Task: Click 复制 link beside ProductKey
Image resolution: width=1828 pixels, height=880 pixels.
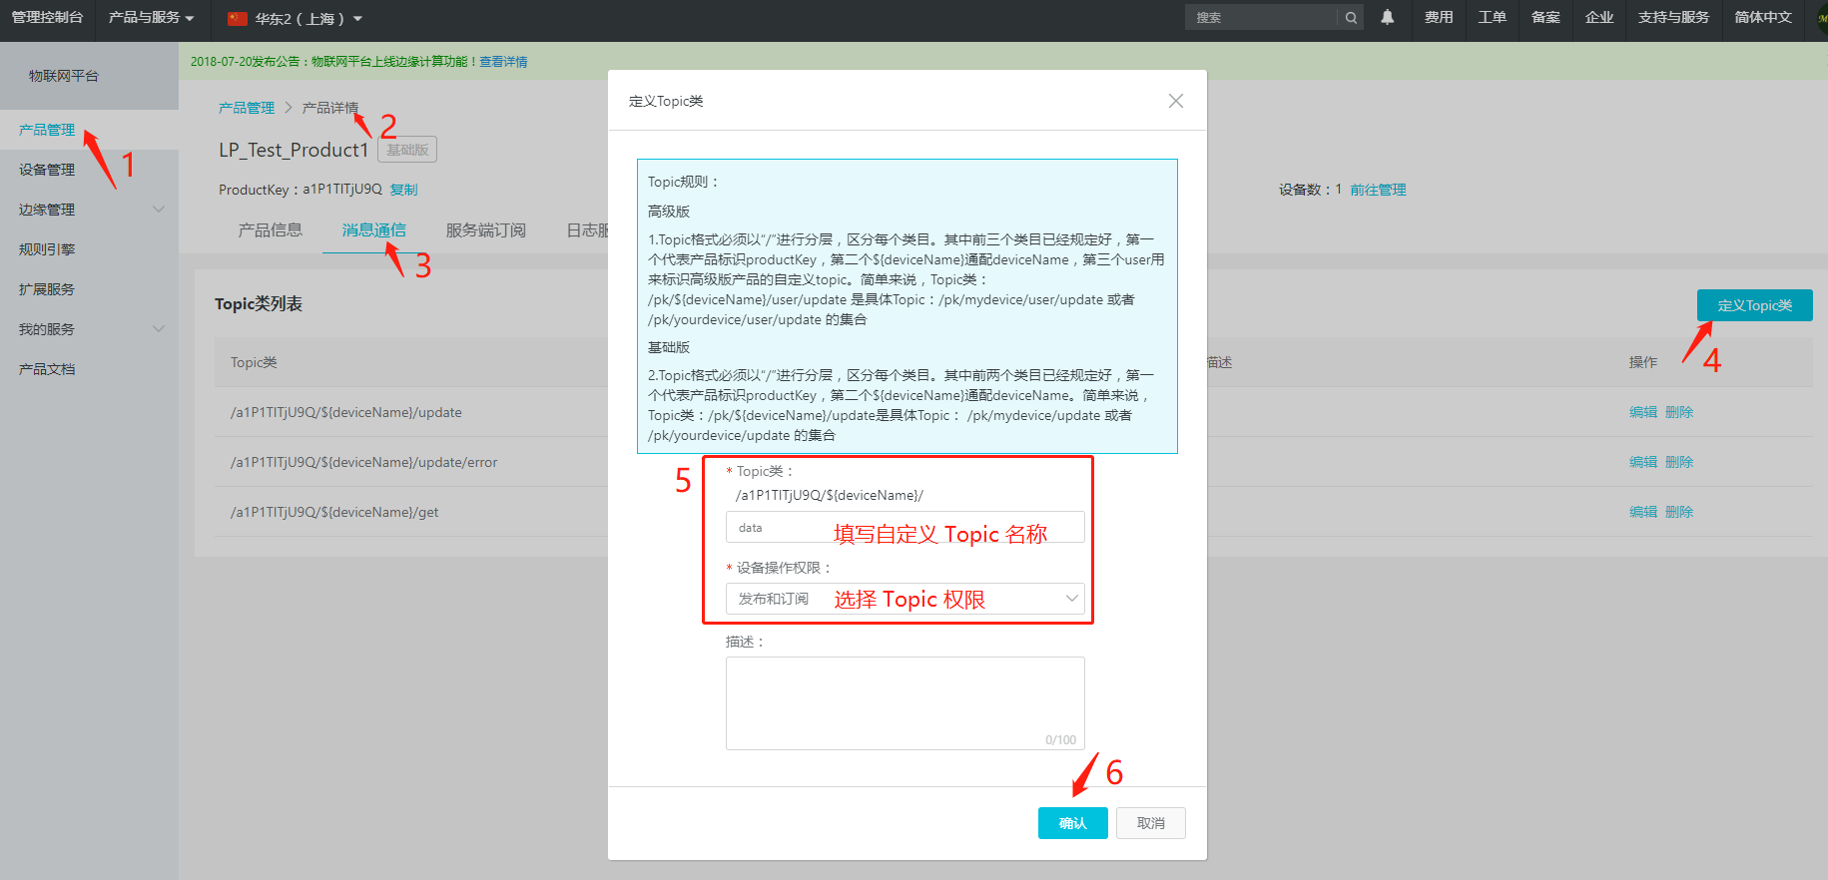Action: 403,190
